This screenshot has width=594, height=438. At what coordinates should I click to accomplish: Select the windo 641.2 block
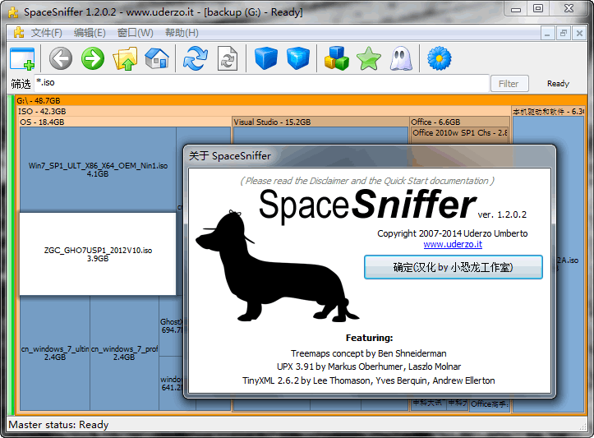pos(171,383)
